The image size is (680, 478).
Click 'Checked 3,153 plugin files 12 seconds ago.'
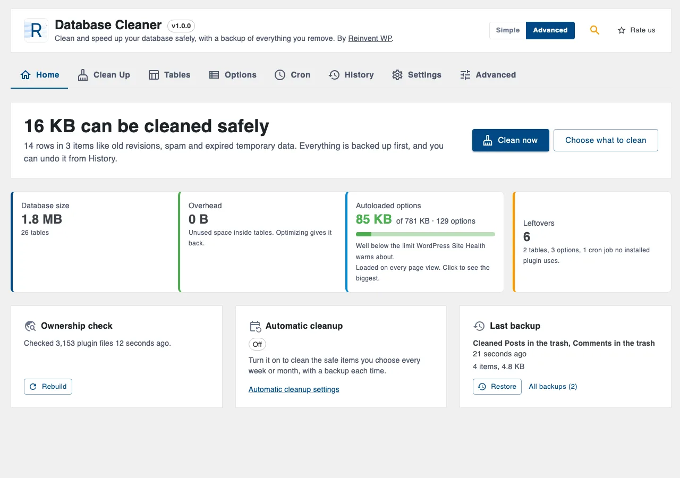pos(98,343)
